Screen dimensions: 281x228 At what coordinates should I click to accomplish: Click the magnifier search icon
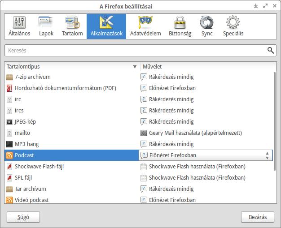pos(270,51)
